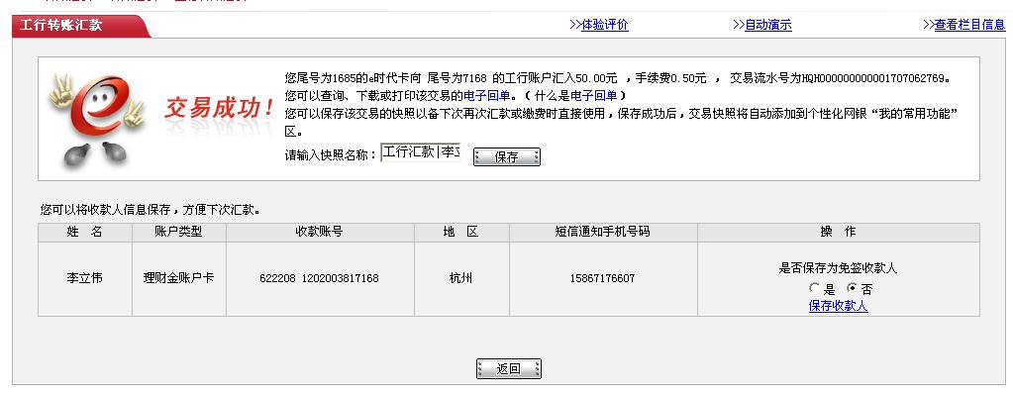
Task: Click the 操作 column header
Action: (x=838, y=232)
